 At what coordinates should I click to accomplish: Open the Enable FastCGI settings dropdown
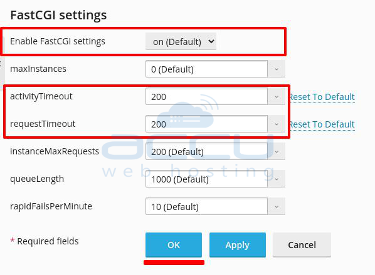181,41
